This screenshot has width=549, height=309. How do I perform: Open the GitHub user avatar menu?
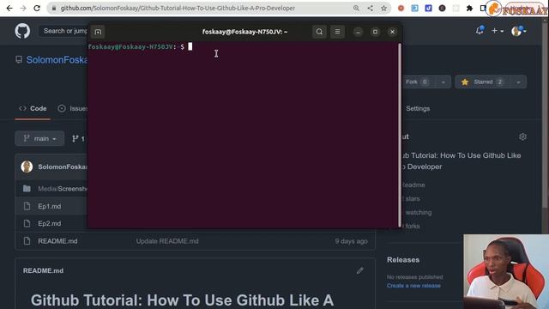(x=518, y=31)
